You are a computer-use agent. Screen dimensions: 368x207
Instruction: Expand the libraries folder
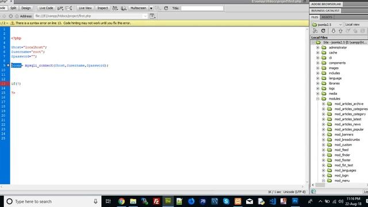(318, 83)
